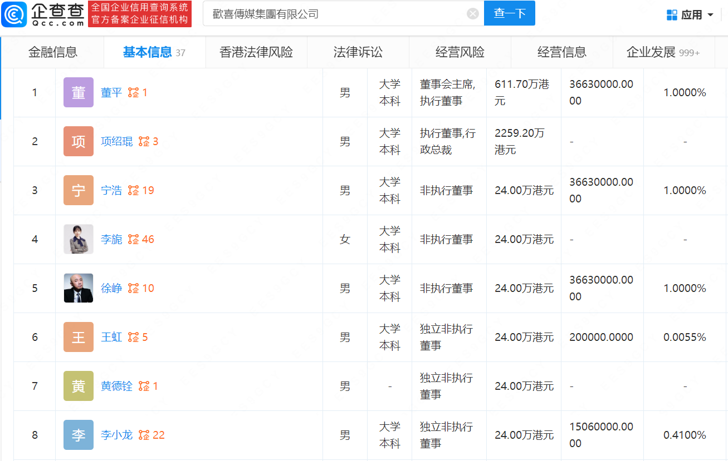
Task: Open the 李旎 name link
Action: point(111,240)
